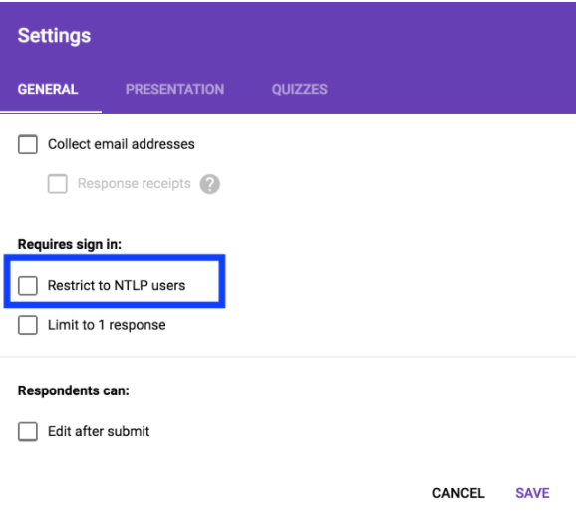The width and height of the screenshot is (576, 520).
Task: Open the Quizzes tab
Action: coord(299,90)
